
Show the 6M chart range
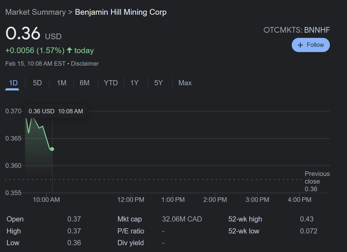(x=84, y=83)
